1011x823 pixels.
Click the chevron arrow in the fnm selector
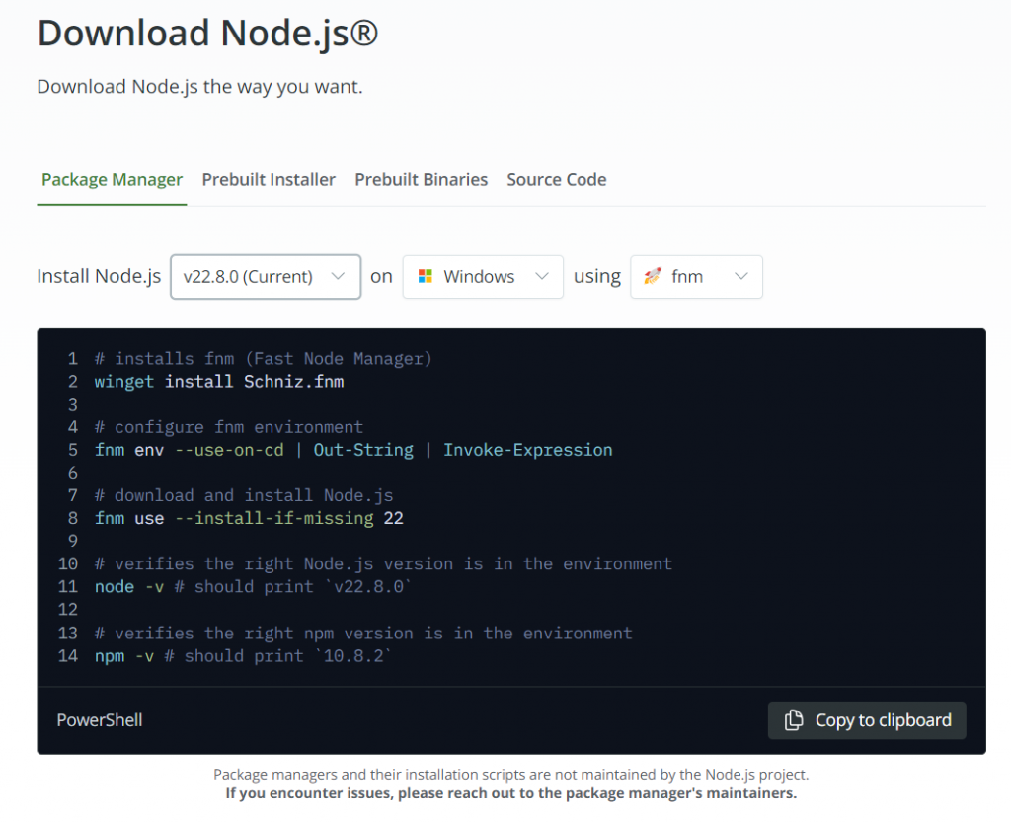[740, 276]
